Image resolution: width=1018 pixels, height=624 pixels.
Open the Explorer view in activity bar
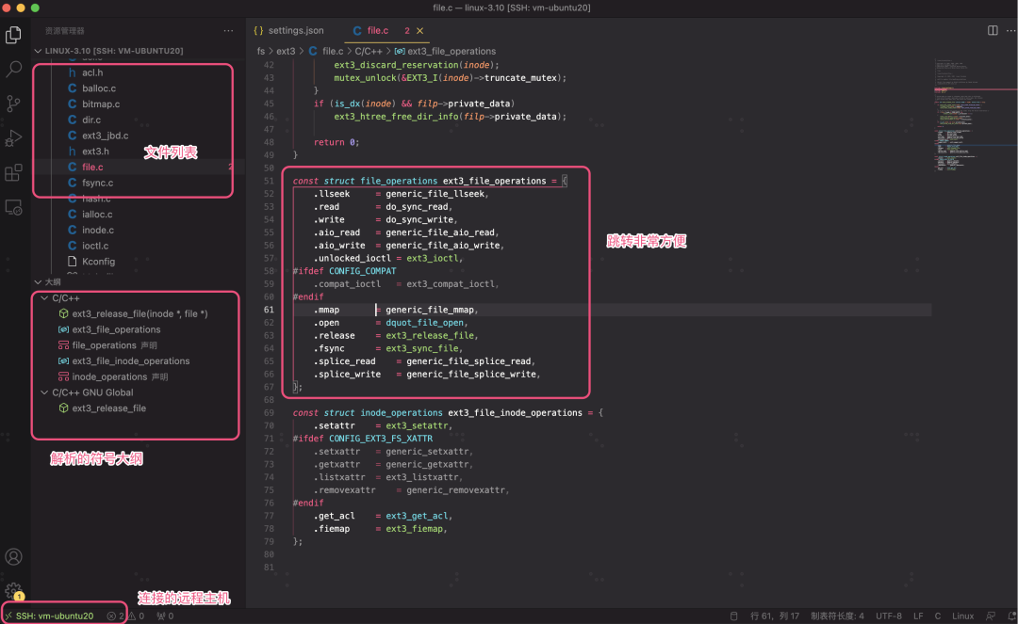tap(14, 35)
